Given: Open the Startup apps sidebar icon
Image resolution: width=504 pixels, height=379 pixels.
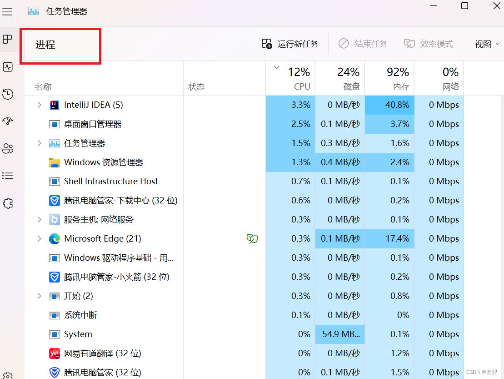Looking at the screenshot, I should [x=7, y=121].
